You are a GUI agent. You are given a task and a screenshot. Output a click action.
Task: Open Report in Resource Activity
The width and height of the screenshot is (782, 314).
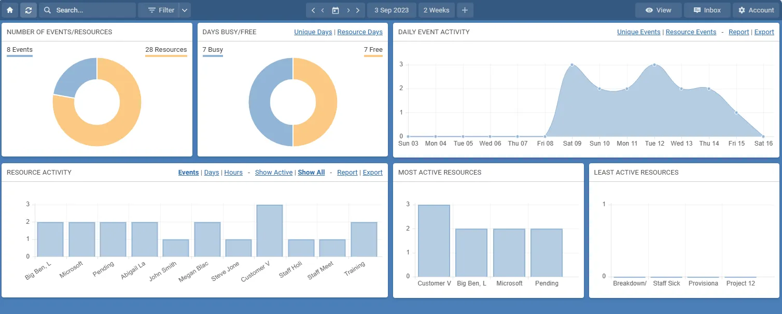(x=347, y=173)
